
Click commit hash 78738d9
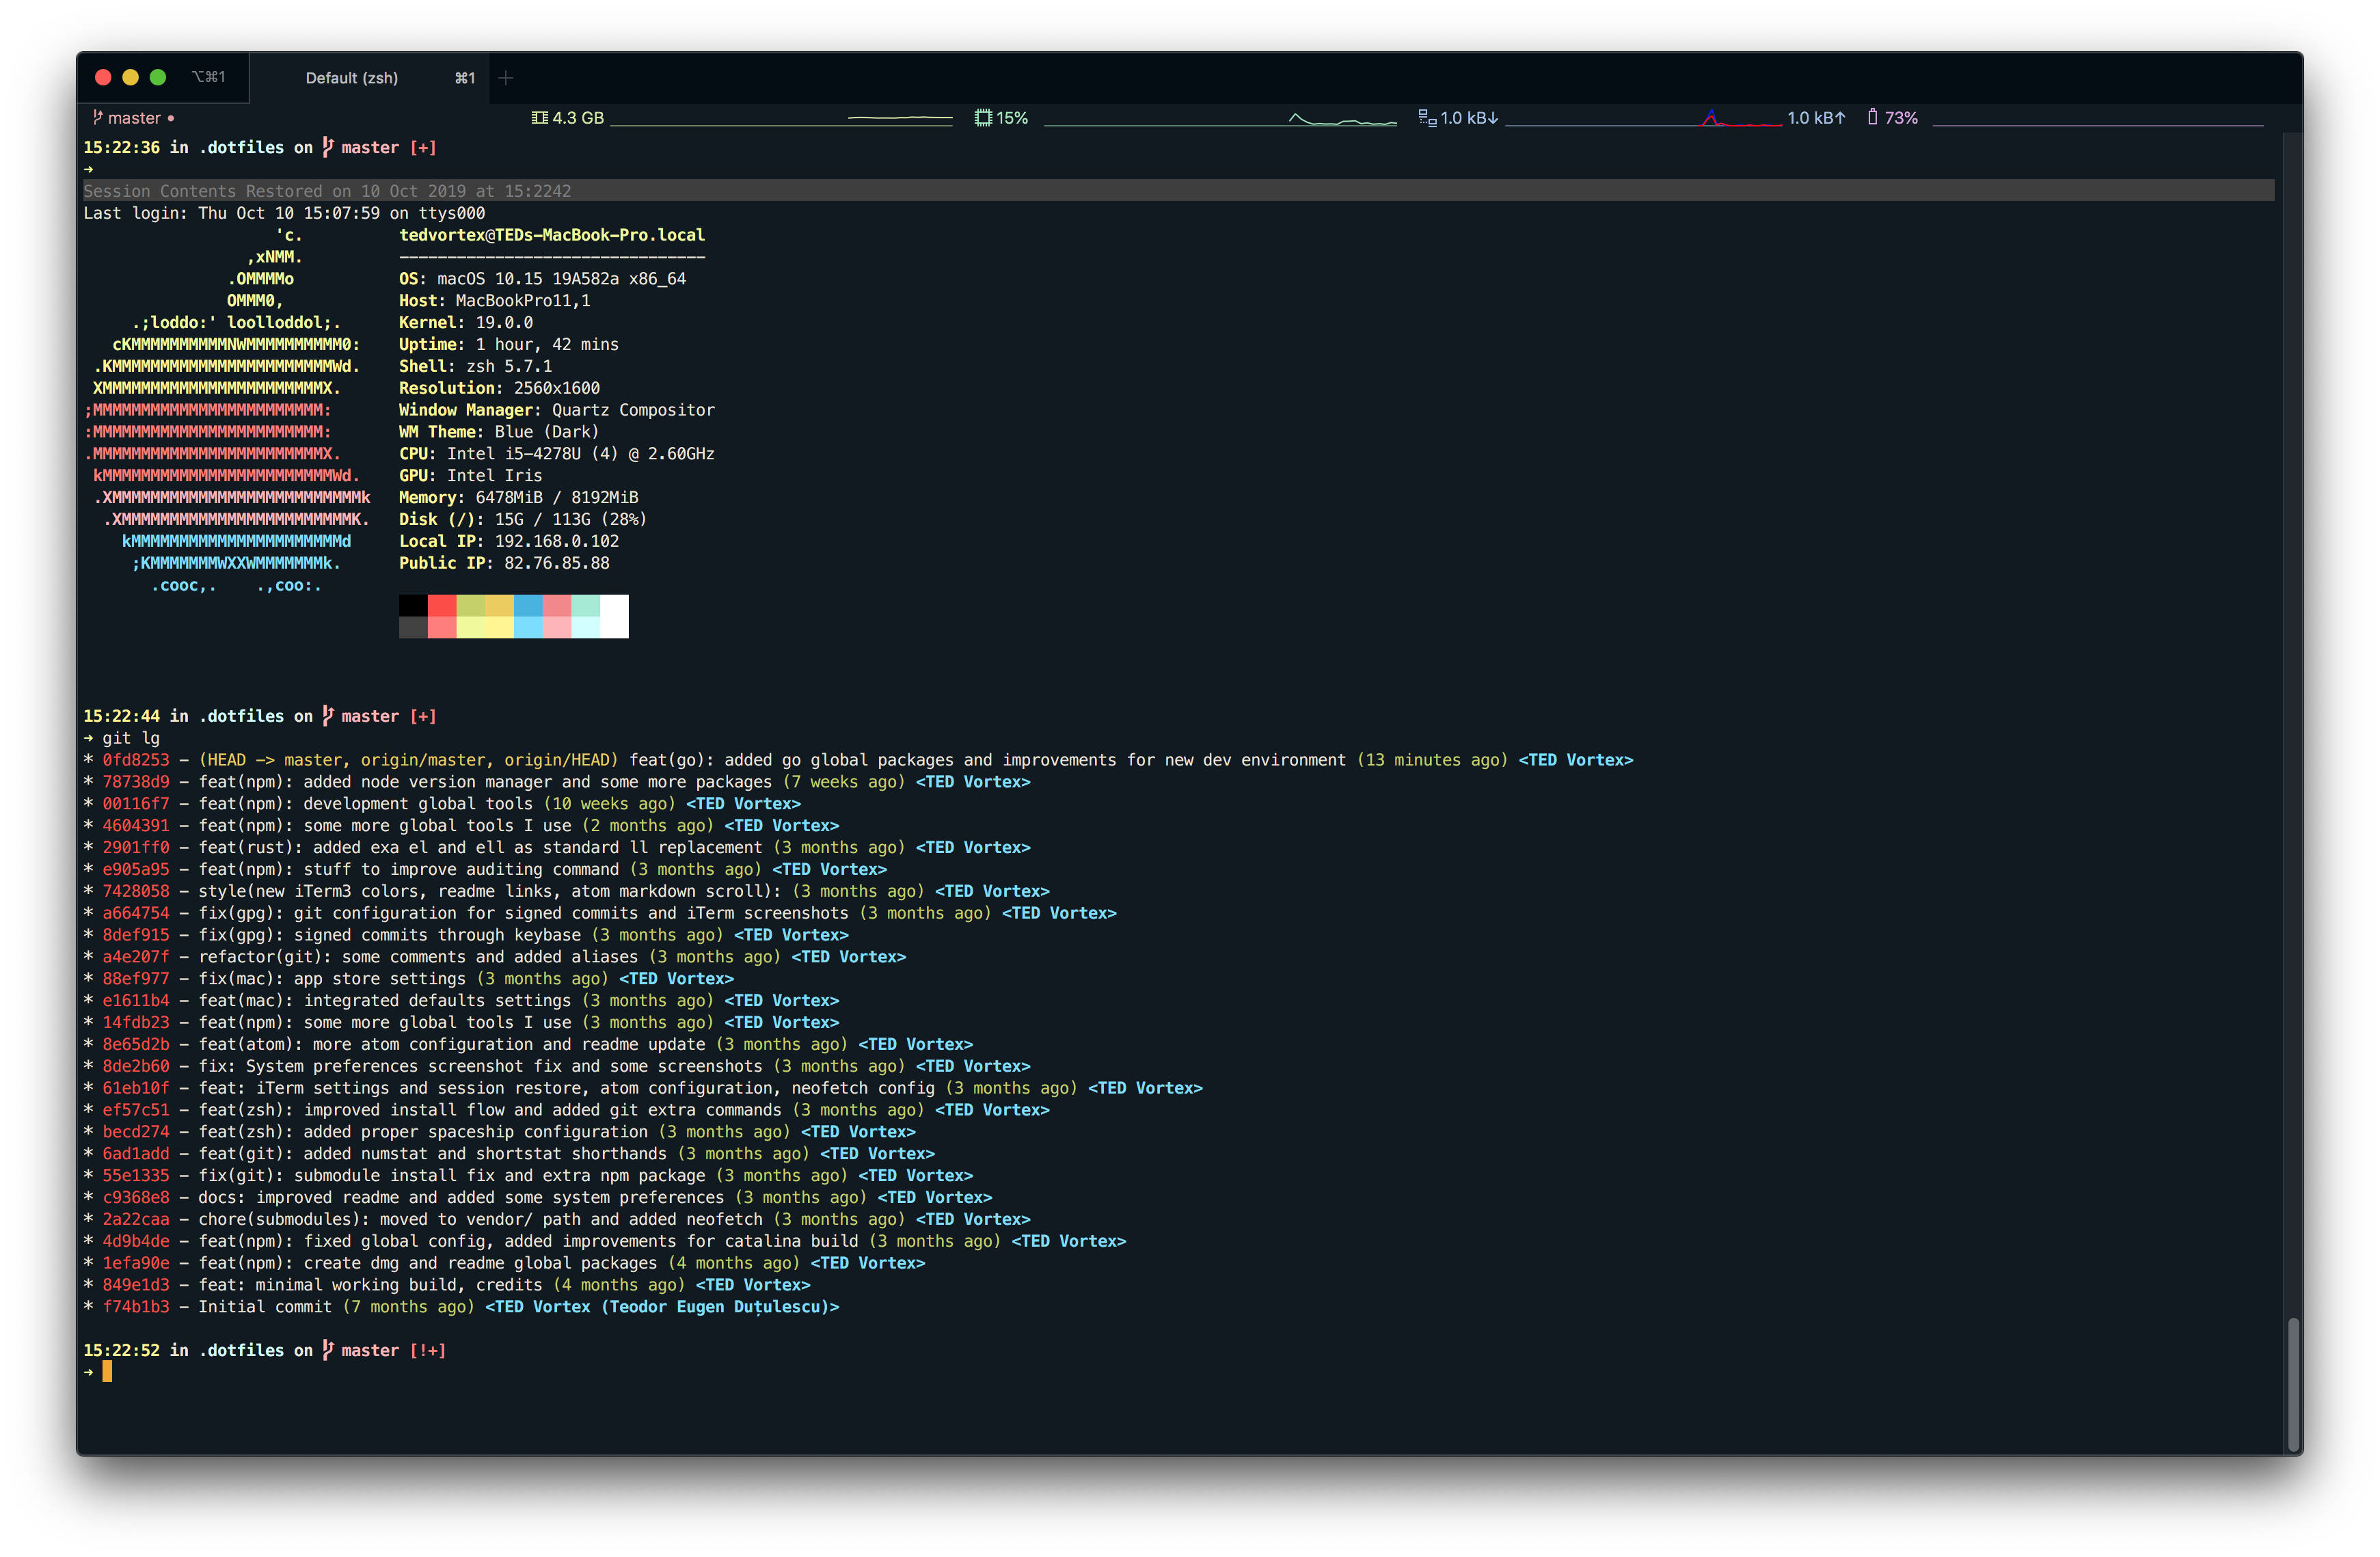tap(136, 782)
